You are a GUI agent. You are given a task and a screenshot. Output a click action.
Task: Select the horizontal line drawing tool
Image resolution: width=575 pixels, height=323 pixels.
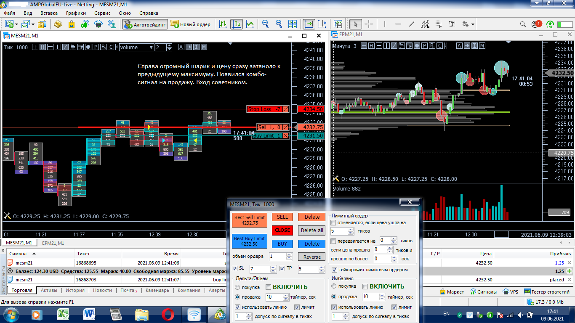point(398,24)
